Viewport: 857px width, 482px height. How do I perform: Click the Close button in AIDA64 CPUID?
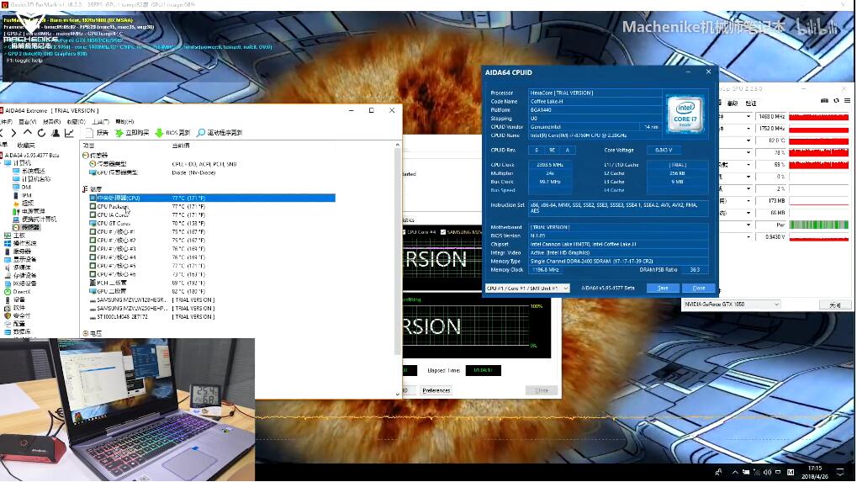(x=699, y=288)
